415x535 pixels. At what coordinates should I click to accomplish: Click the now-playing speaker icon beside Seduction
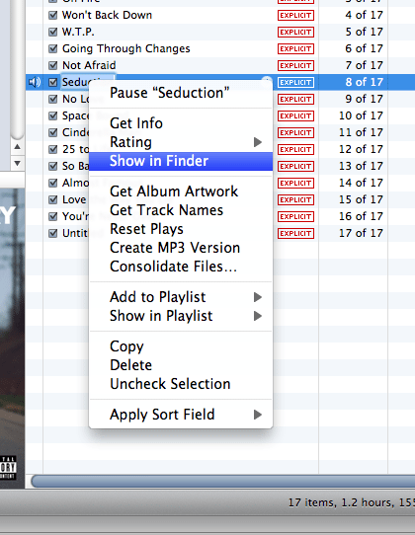click(35, 82)
